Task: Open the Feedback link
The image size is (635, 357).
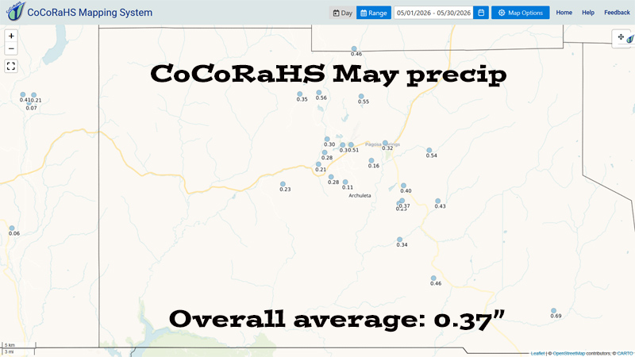Action: click(x=617, y=13)
